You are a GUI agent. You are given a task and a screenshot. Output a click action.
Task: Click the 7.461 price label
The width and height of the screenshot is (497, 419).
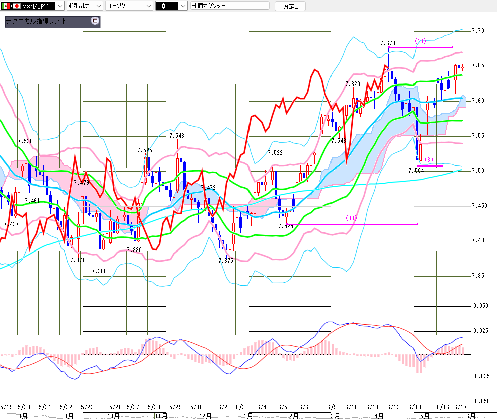click(x=32, y=201)
